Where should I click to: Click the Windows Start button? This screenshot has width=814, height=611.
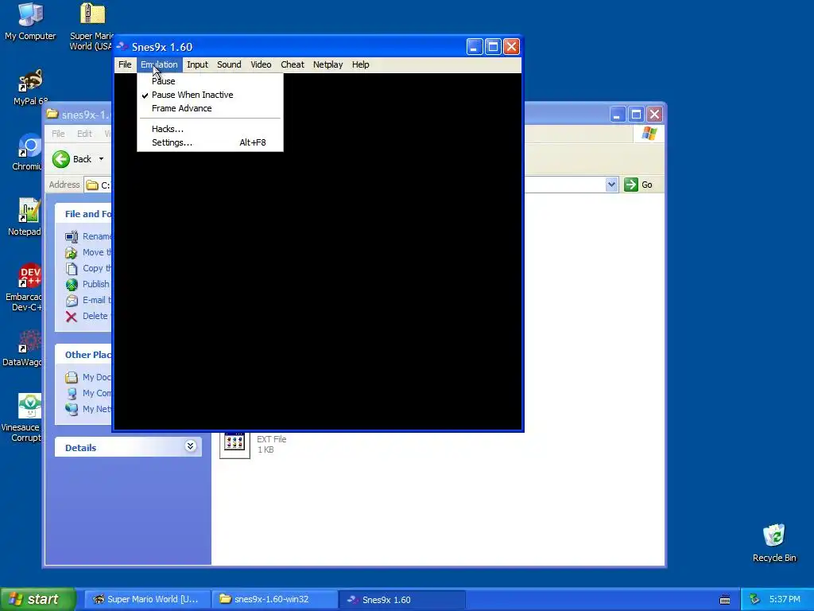(x=38, y=599)
